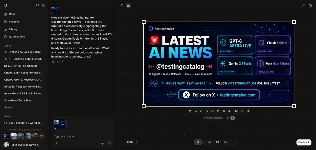Like the chat response with thumbs up
Viewport: 316px width, 150px height.
coord(53,62)
